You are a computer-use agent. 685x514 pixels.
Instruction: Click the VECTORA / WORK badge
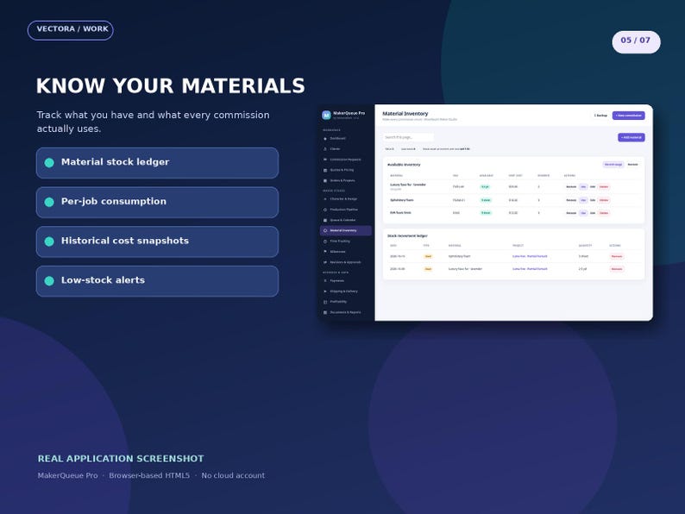[x=71, y=30]
